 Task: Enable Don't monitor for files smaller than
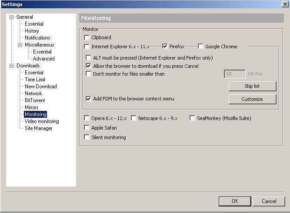click(x=88, y=74)
